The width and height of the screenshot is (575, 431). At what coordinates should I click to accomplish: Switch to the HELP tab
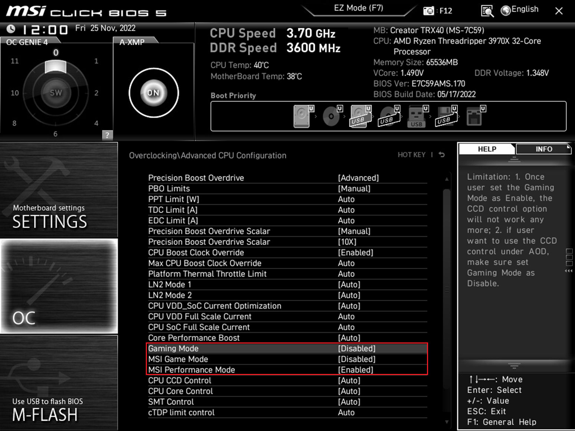[487, 149]
